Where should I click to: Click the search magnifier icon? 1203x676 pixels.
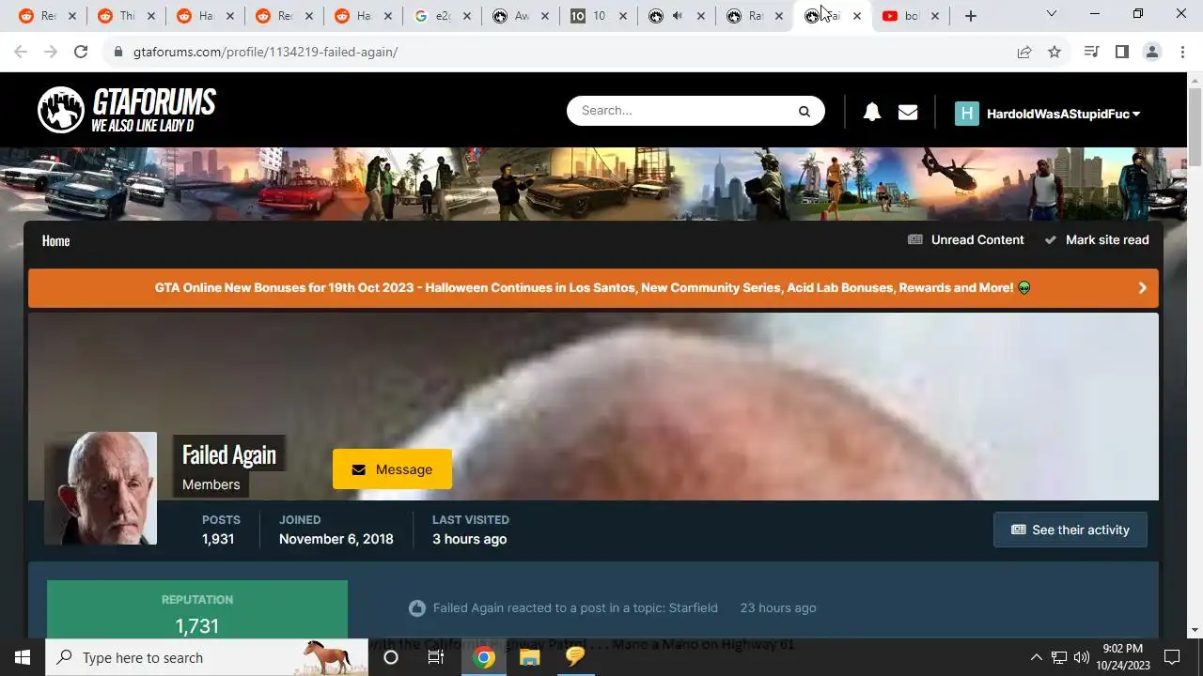(805, 111)
